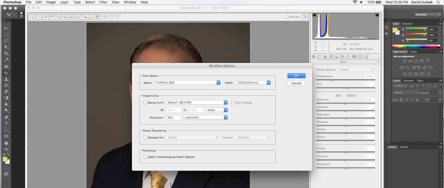Image resolution: width=444 pixels, height=188 pixels.
Task: Enable the Resize to Fit checkbox
Action: 145,103
